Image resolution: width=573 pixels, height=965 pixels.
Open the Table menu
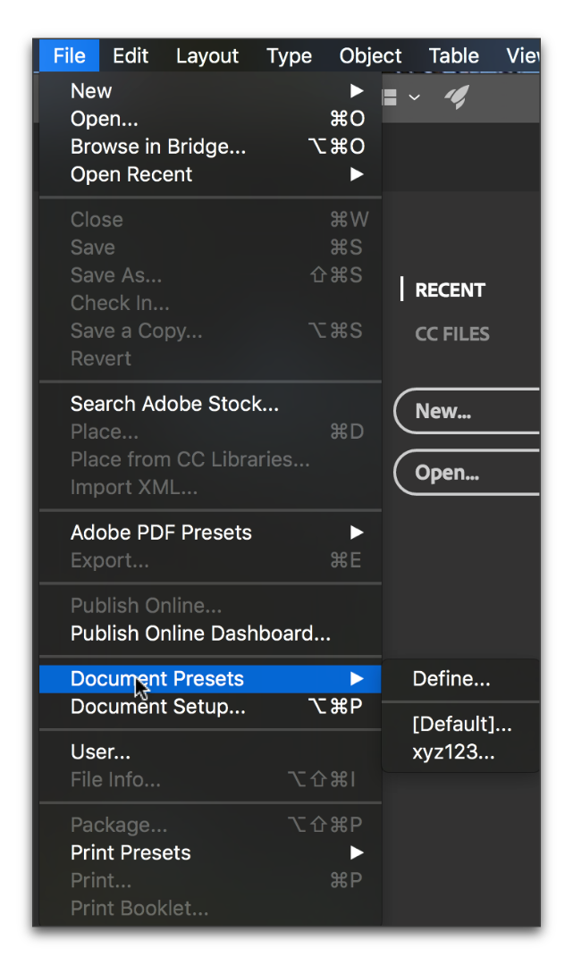453,55
